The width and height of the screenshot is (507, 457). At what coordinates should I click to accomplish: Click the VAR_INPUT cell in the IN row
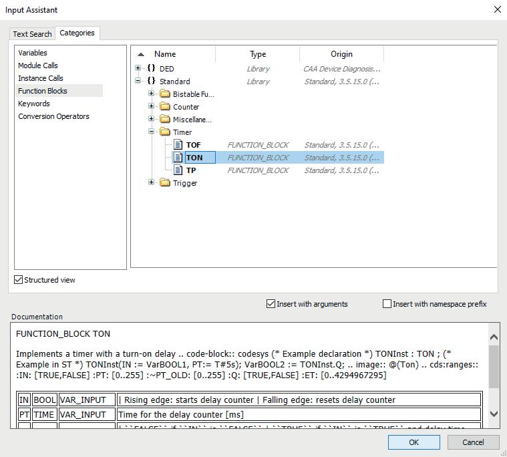(x=87, y=400)
